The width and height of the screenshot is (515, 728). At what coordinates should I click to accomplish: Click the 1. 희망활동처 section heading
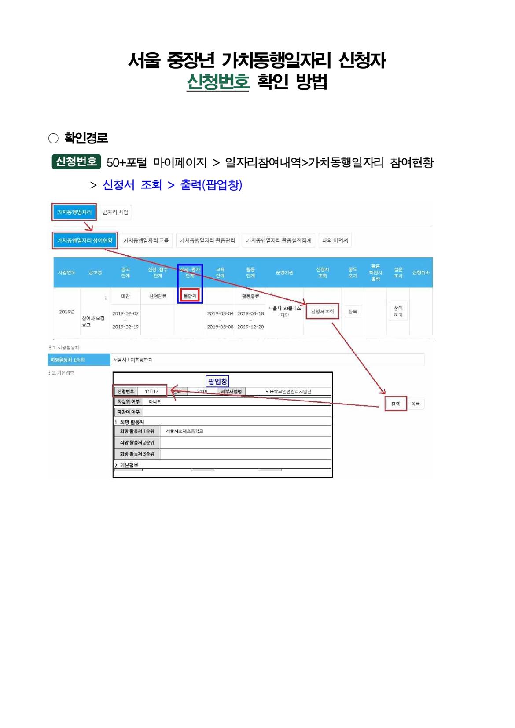(x=66, y=347)
